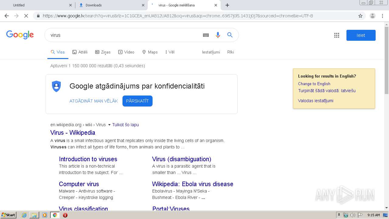Open Wikipedia: Ebola virus disease link
Viewport: 389px width, 219px height.
(x=193, y=184)
